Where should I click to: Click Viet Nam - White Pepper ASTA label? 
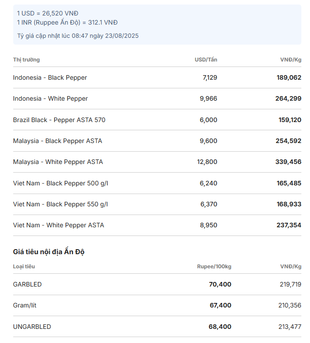click(59, 225)
